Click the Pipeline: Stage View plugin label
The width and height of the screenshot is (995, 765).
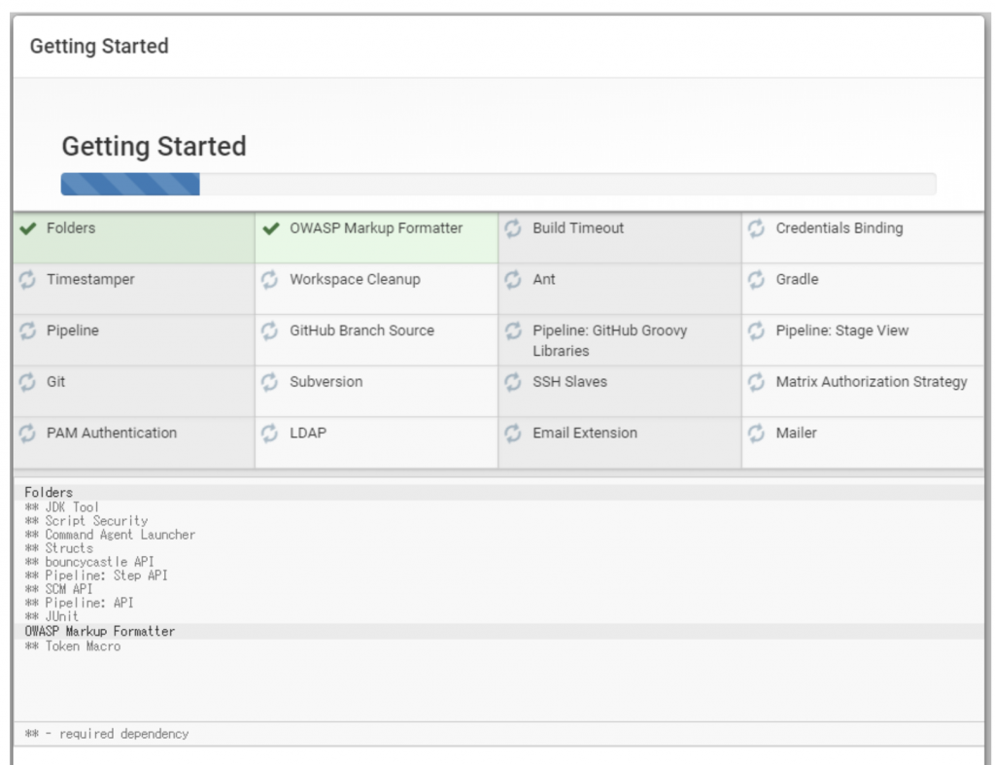click(x=841, y=330)
